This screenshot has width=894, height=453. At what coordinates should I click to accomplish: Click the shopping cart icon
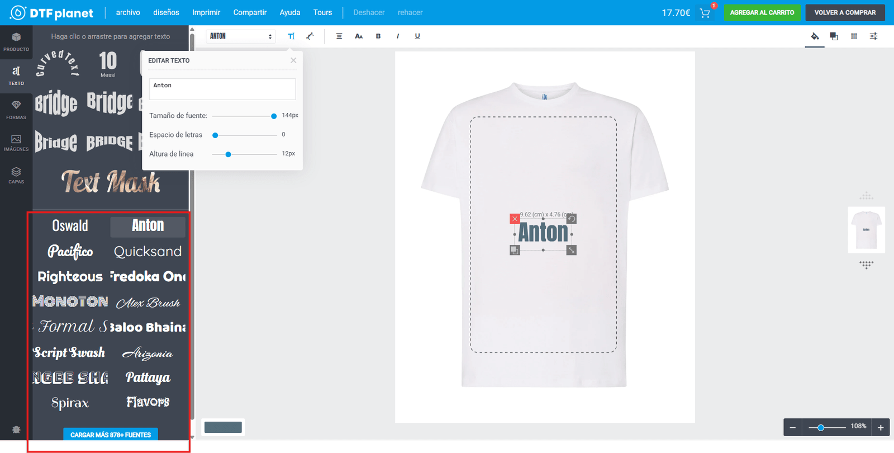click(x=705, y=13)
